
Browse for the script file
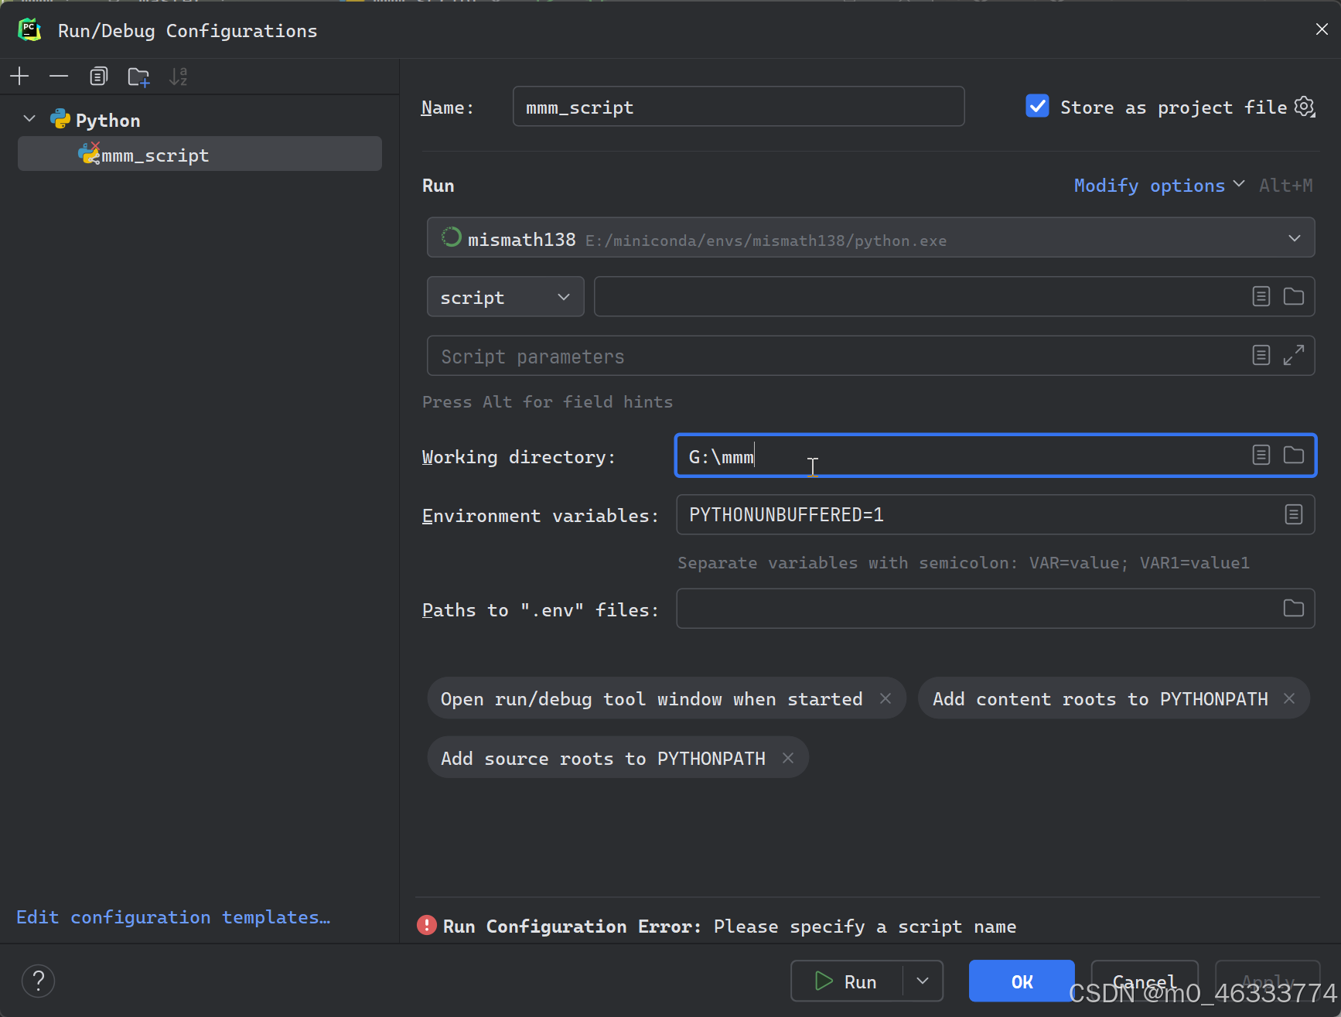[1294, 296]
